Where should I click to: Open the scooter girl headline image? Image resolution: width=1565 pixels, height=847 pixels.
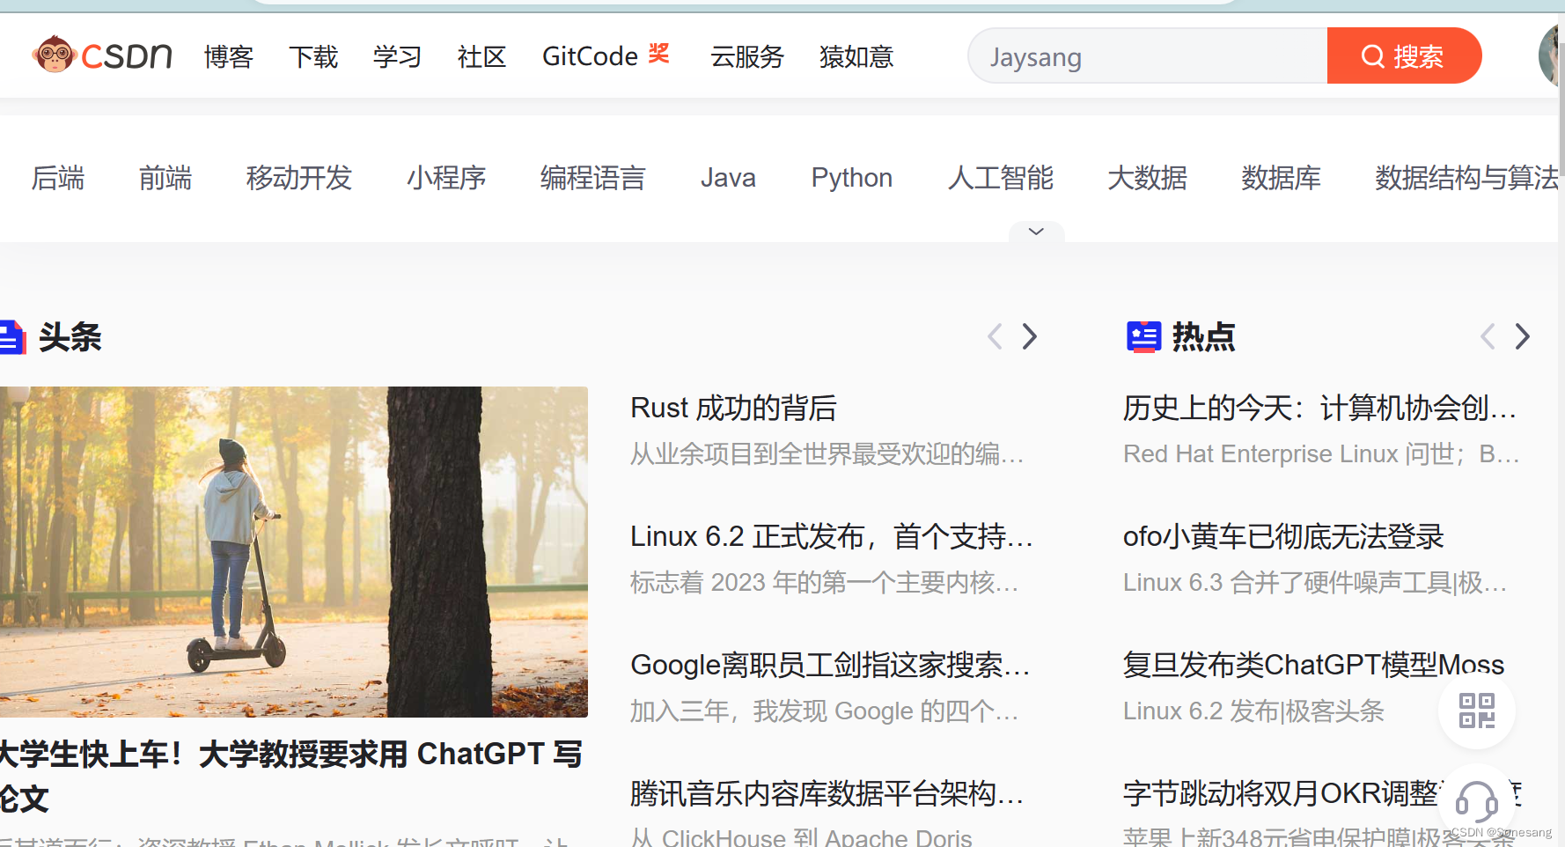pyautogui.click(x=294, y=552)
